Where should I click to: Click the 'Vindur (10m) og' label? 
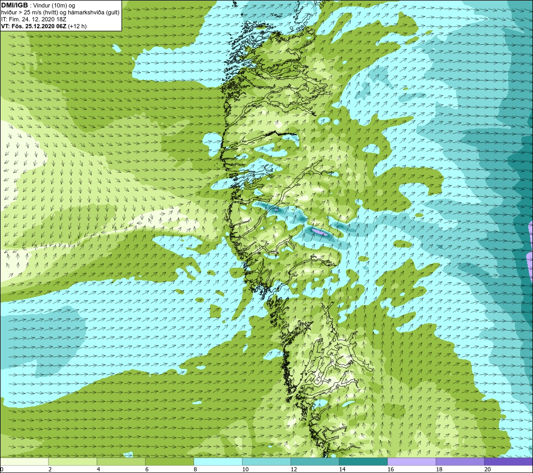pyautogui.click(x=54, y=6)
